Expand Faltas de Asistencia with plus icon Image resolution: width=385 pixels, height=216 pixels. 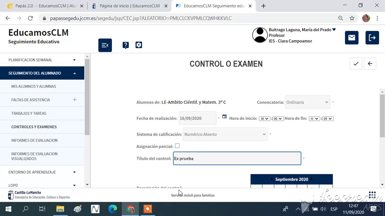pyautogui.click(x=75, y=100)
